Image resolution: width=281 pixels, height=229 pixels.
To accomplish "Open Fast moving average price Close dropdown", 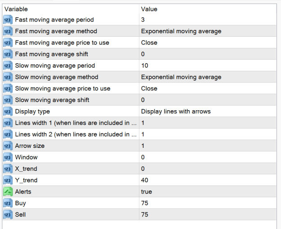I will [x=208, y=43].
